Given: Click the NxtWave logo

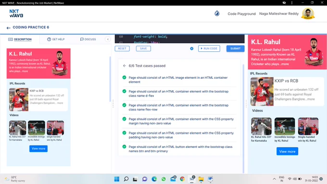Looking at the screenshot, I should click(16, 13).
